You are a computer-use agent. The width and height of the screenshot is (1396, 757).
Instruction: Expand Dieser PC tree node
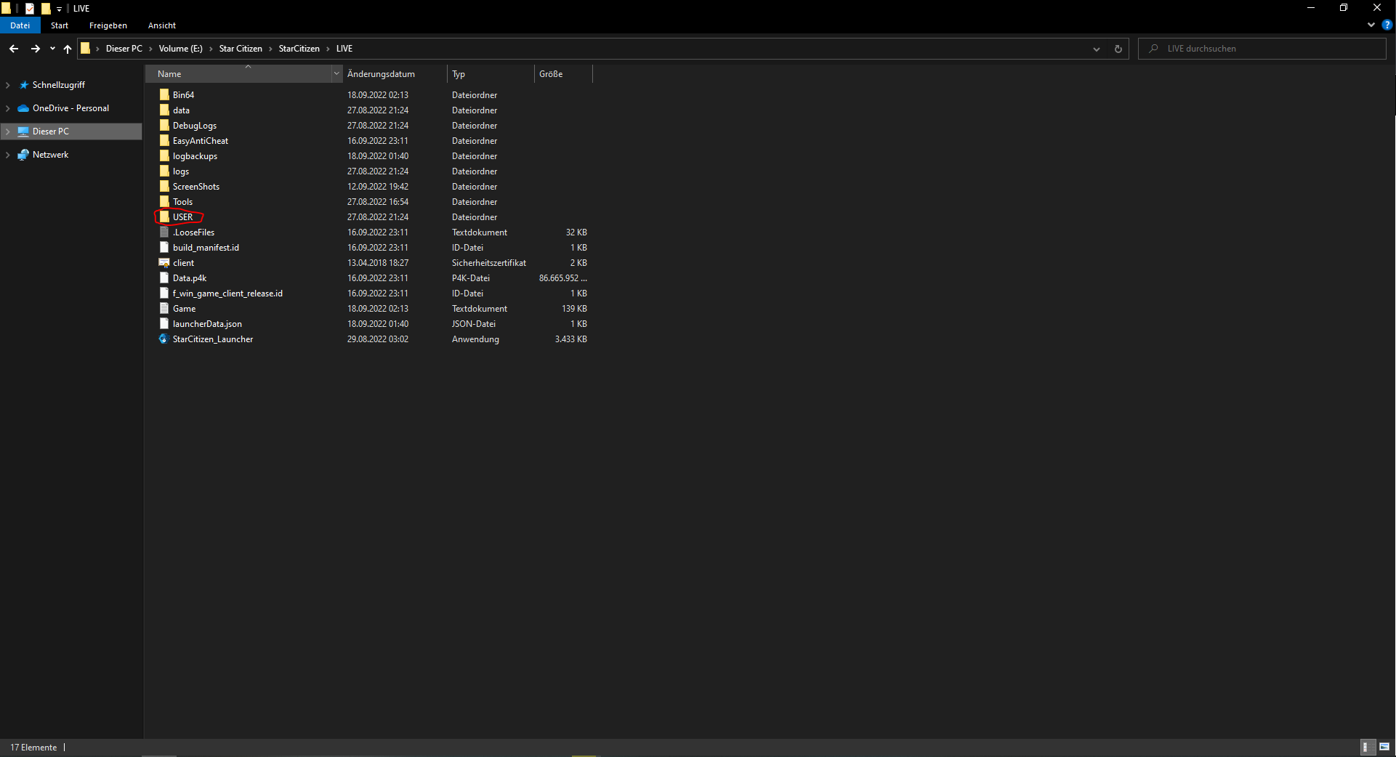[x=8, y=131]
